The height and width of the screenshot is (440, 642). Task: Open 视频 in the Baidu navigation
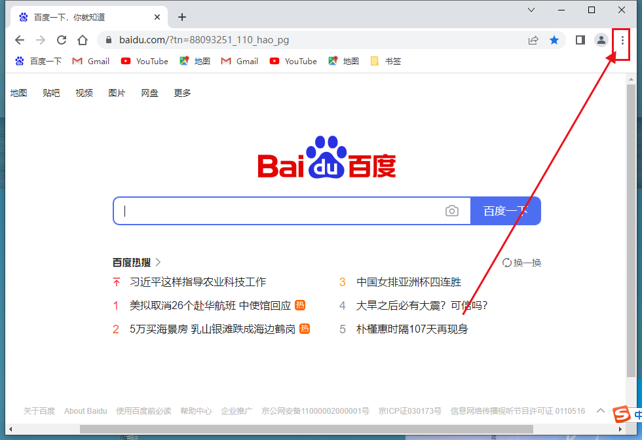(84, 94)
